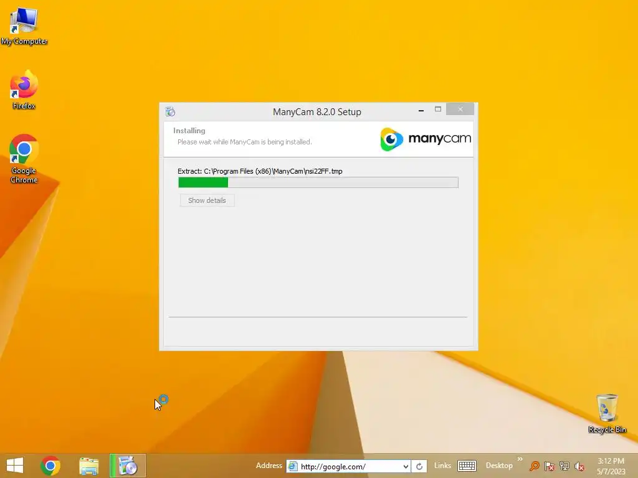Screen dimensions: 638x478
Task: Click the on-screen keyboard taskbar icon
Action: pyautogui.click(x=467, y=466)
